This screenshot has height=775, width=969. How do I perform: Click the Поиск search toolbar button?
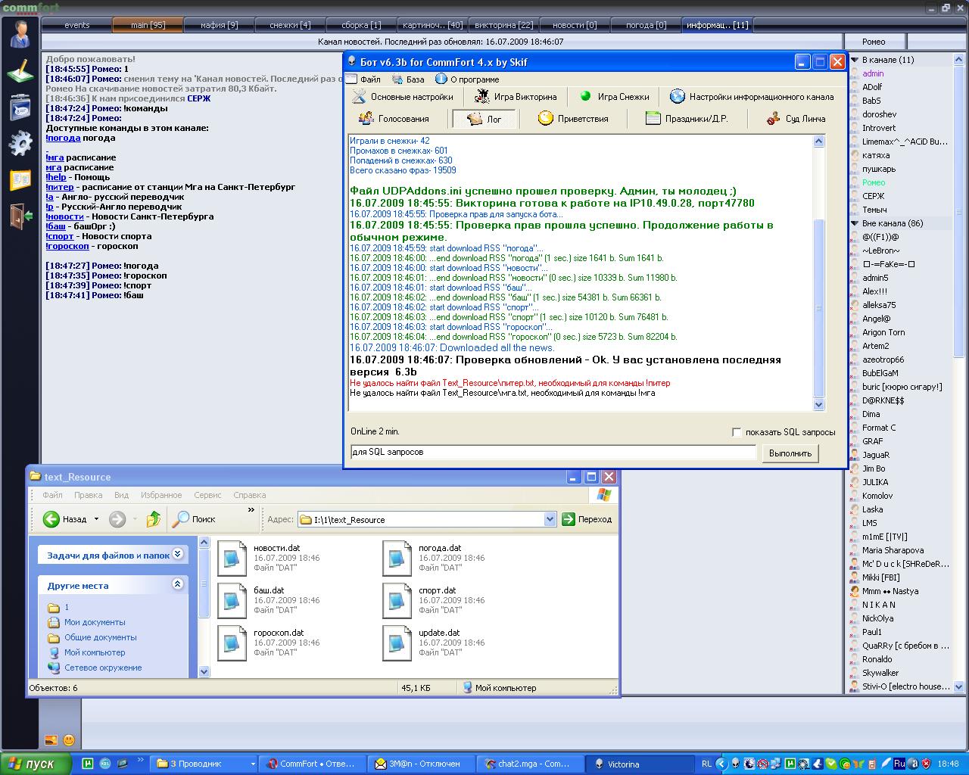[x=194, y=519]
